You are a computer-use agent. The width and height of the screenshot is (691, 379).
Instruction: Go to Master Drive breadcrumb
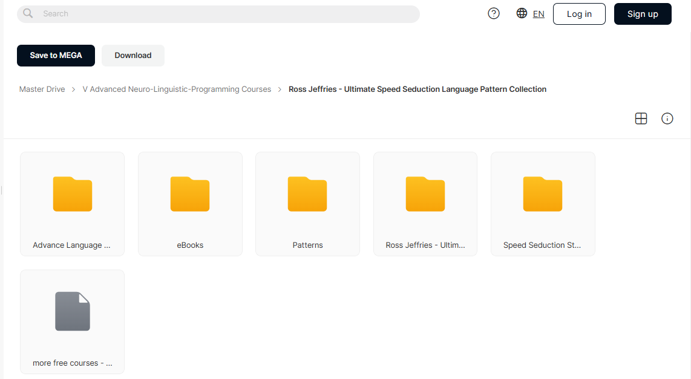(42, 89)
